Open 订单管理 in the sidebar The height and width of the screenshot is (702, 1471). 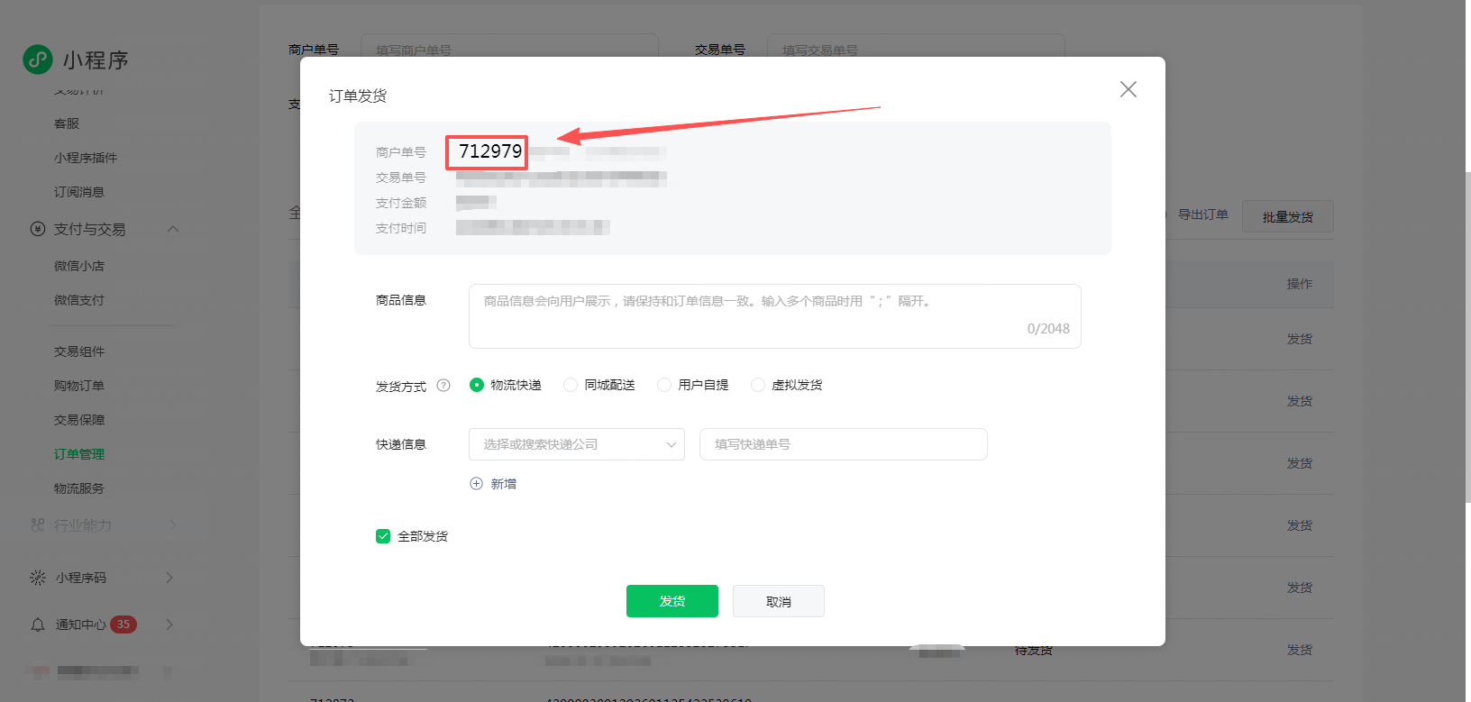(79, 454)
